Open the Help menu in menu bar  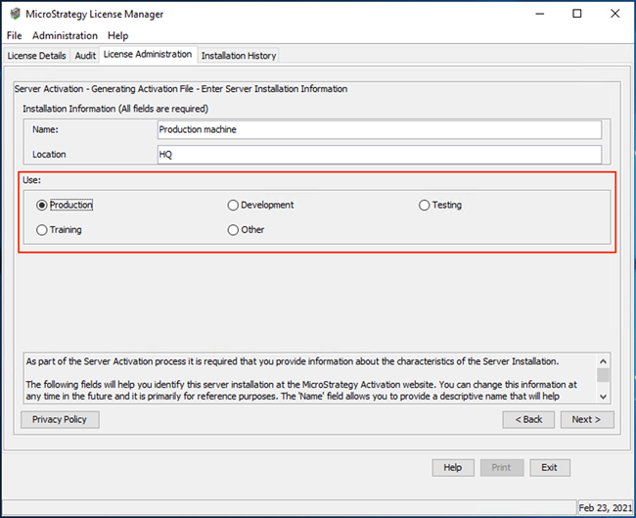(x=117, y=36)
